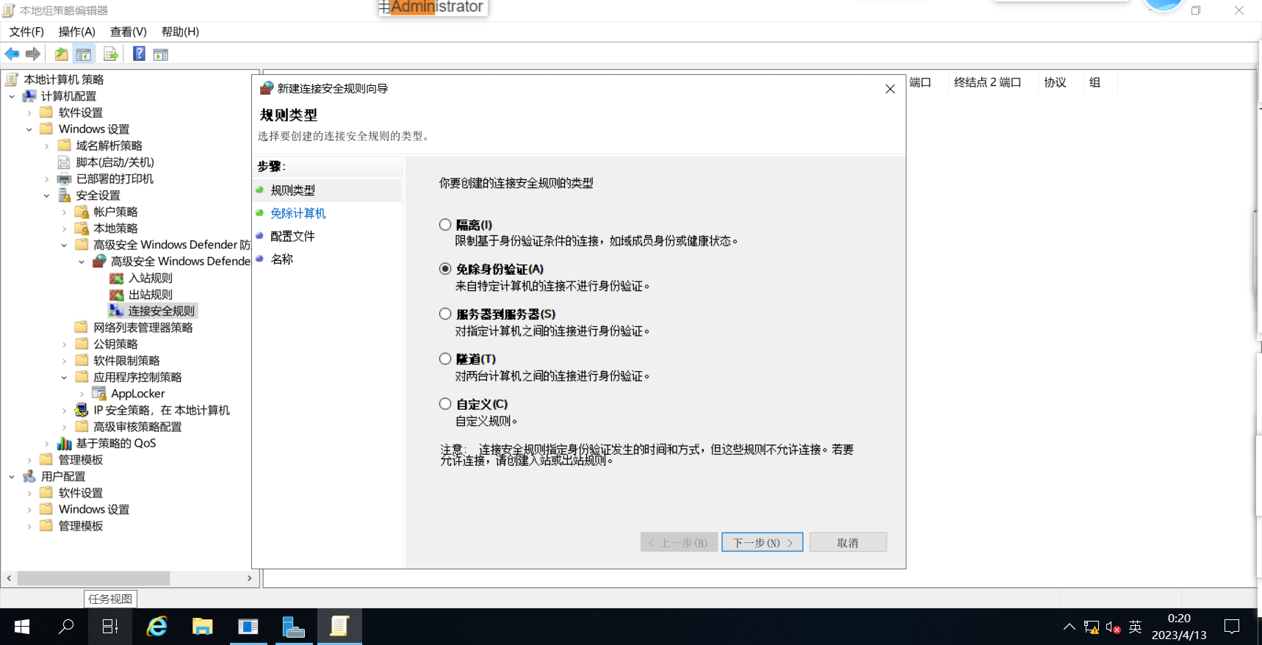Choose the 服务器到服务器(S) rule type

tap(445, 314)
